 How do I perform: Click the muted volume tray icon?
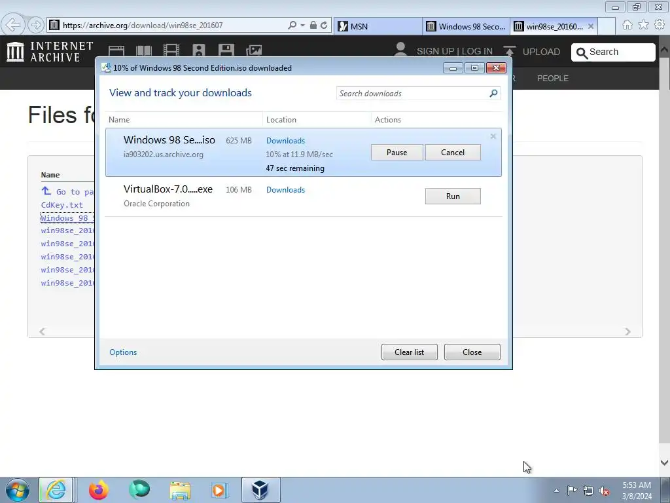[604, 491]
